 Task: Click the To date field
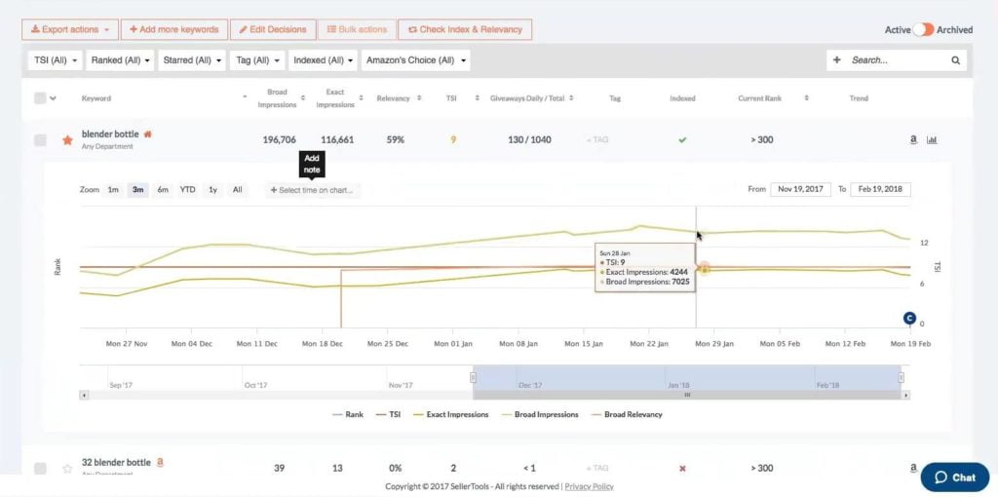click(880, 190)
